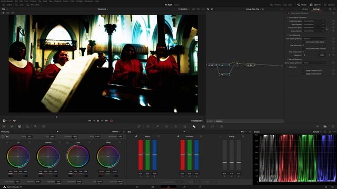Screen dimensions: 337x189
Task: Open the Key palette
Action: (203, 127)
